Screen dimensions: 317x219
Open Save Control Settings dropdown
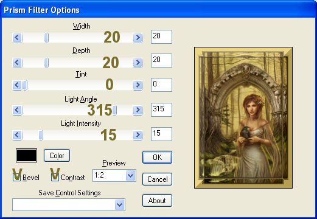pos(69,205)
